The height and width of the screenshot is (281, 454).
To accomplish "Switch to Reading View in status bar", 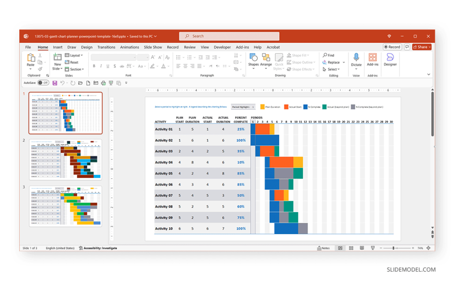I will point(362,248).
